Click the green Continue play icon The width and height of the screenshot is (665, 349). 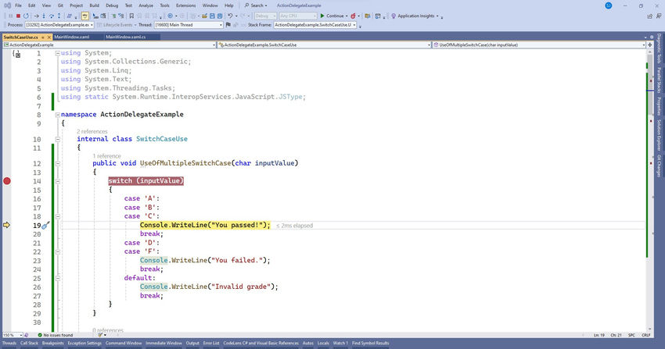[x=322, y=16]
